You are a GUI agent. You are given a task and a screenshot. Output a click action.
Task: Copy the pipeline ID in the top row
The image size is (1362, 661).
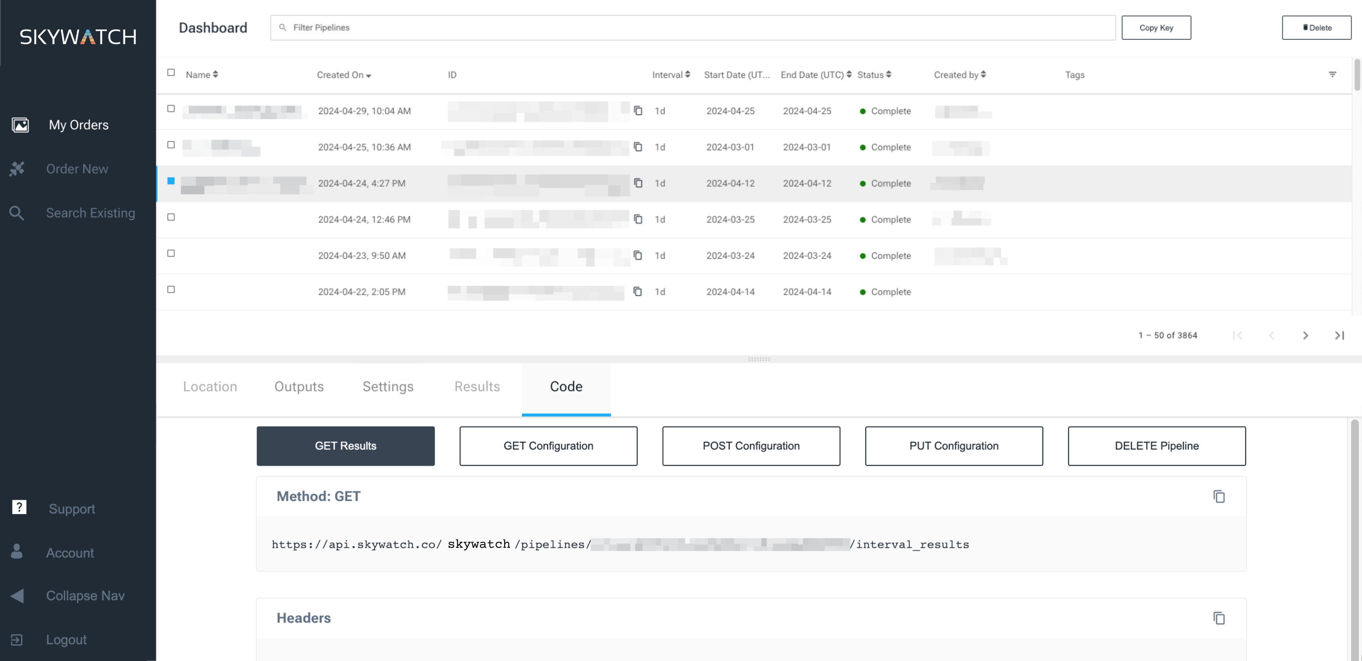[638, 111]
